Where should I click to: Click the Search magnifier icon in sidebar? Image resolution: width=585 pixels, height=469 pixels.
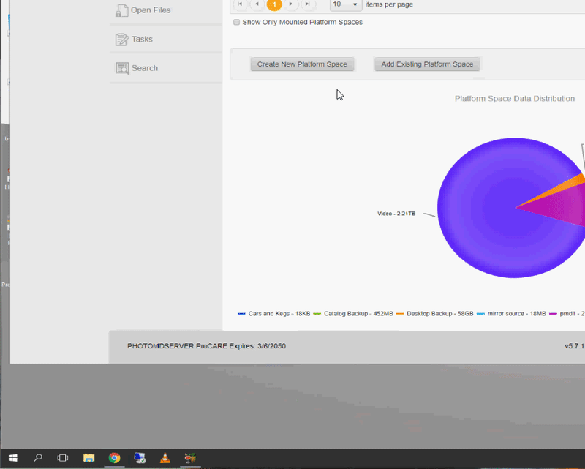click(x=121, y=68)
